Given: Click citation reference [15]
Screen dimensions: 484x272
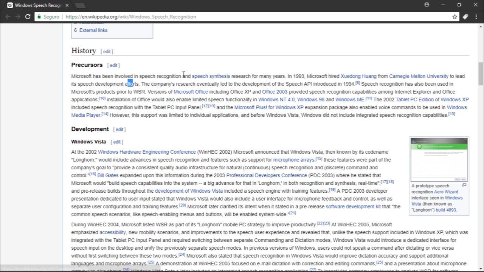Looking at the screenshot, I should click(319, 158).
